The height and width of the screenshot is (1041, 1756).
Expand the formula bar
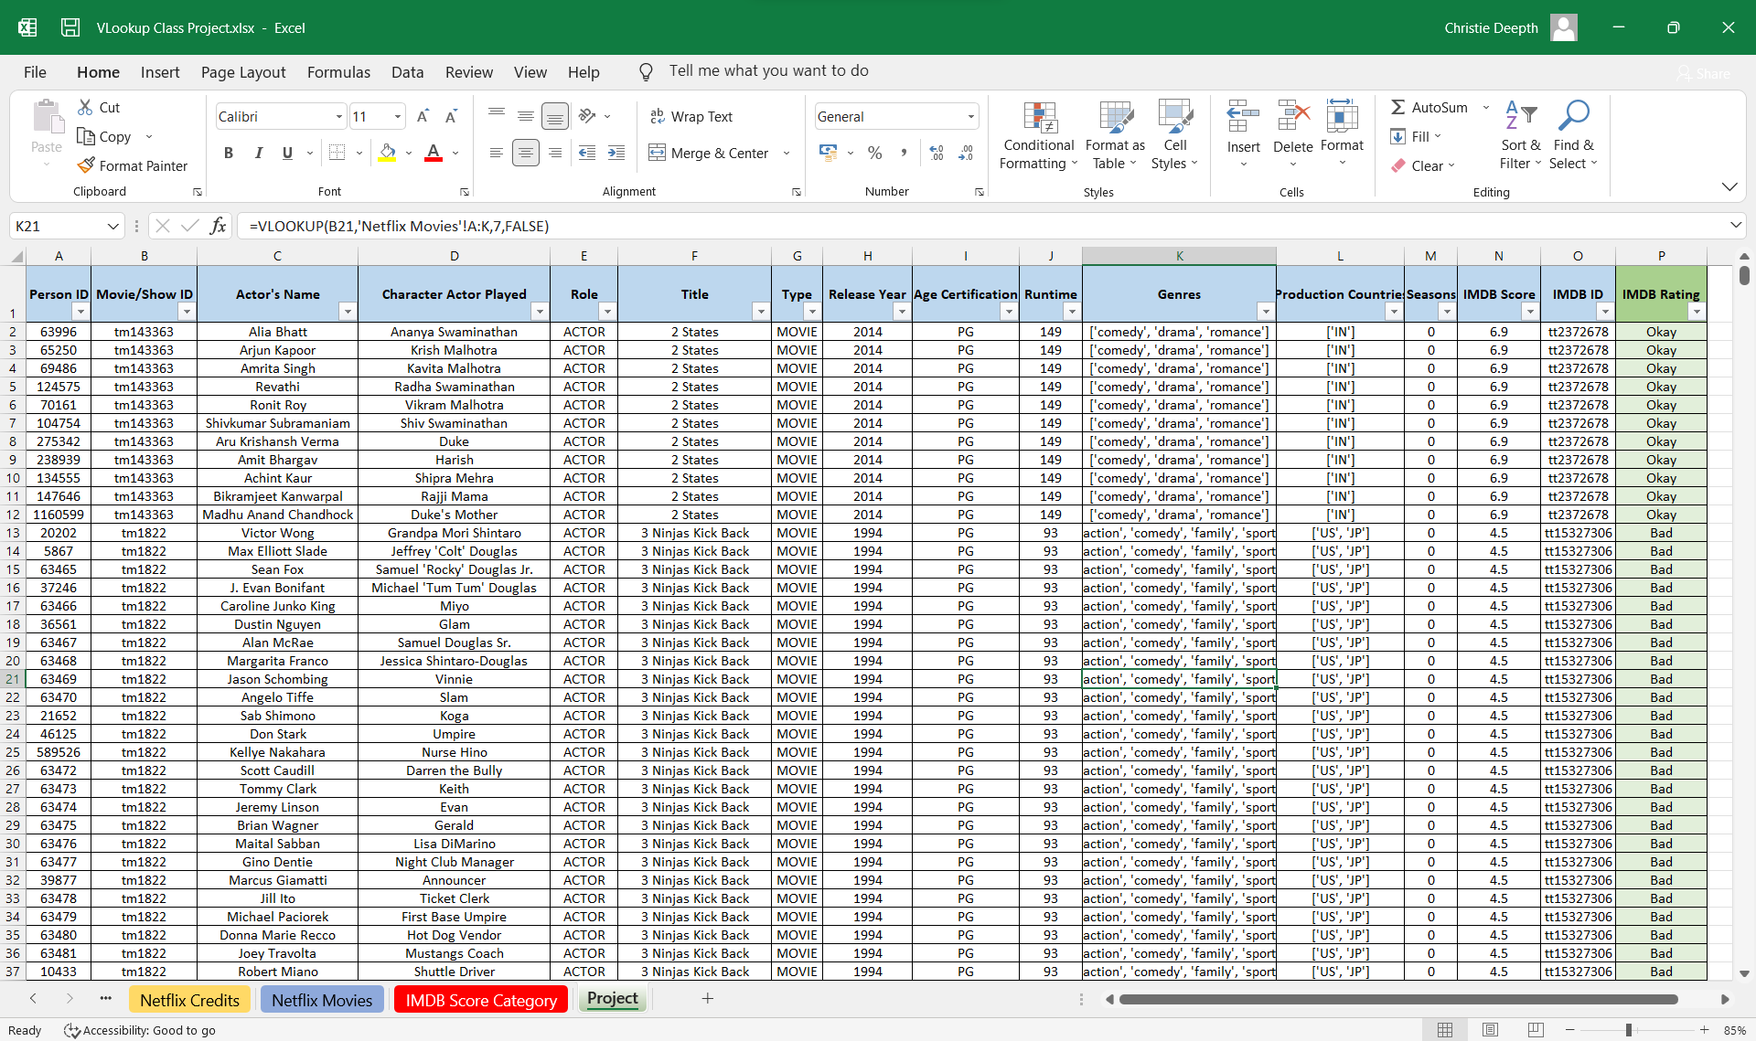tap(1735, 225)
